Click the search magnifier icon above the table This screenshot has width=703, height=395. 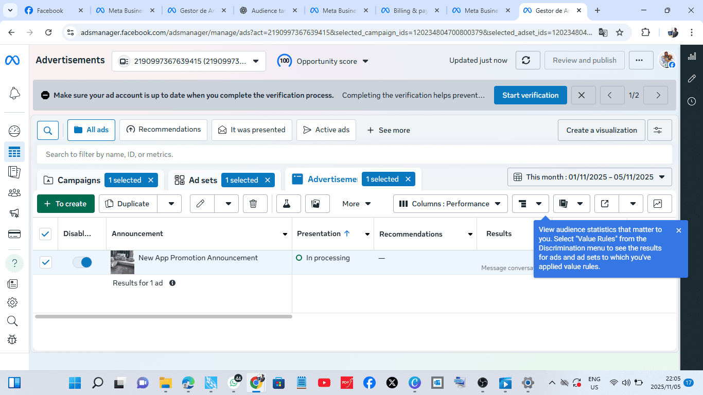(x=48, y=130)
